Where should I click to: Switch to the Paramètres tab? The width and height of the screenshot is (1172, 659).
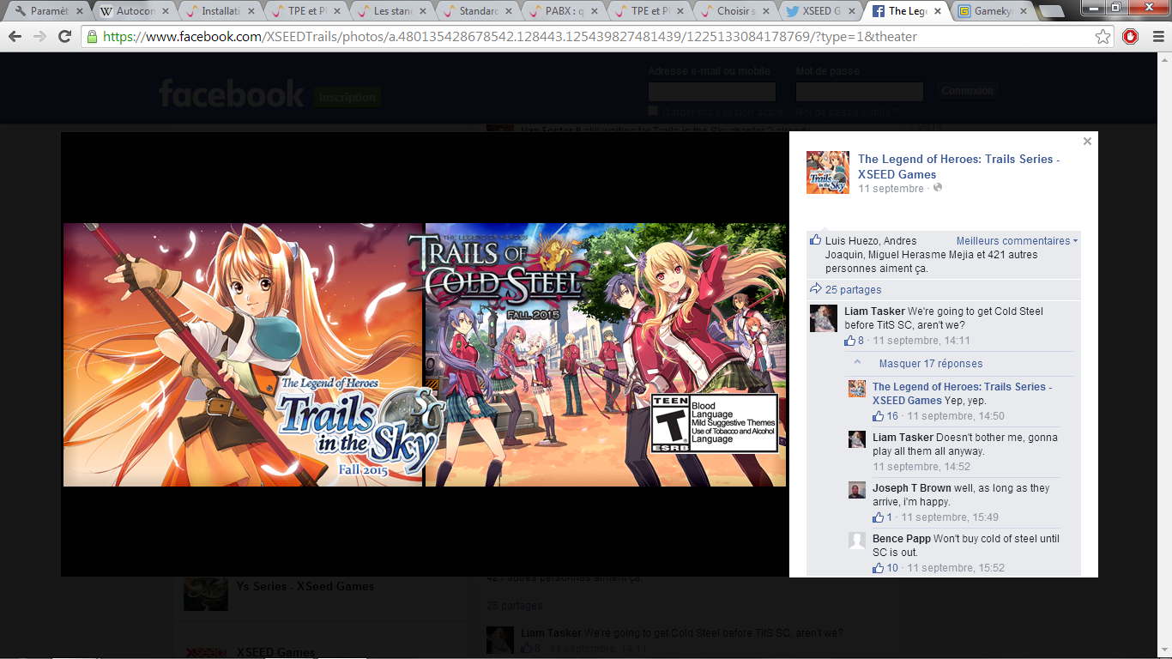click(48, 12)
